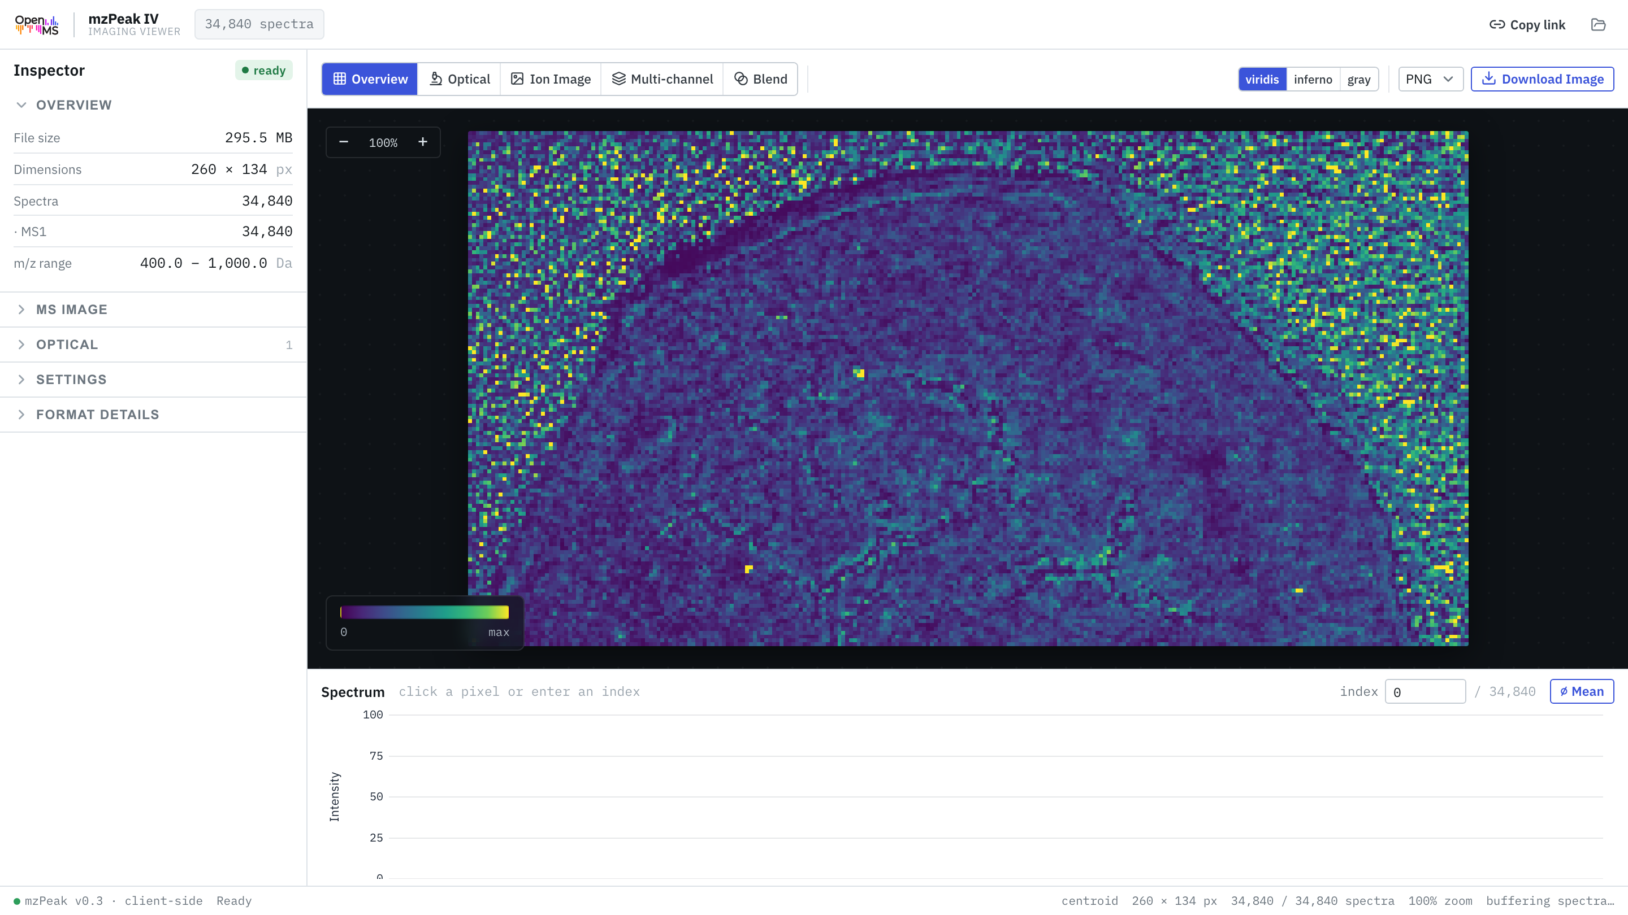Click the MS1 row label
This screenshot has height=915, width=1628.
(31, 232)
